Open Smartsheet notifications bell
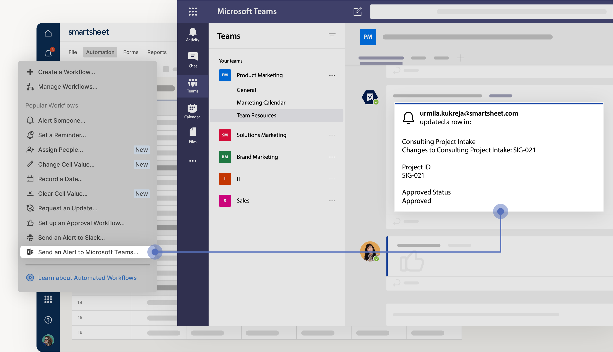This screenshot has width=613, height=352. (x=48, y=53)
